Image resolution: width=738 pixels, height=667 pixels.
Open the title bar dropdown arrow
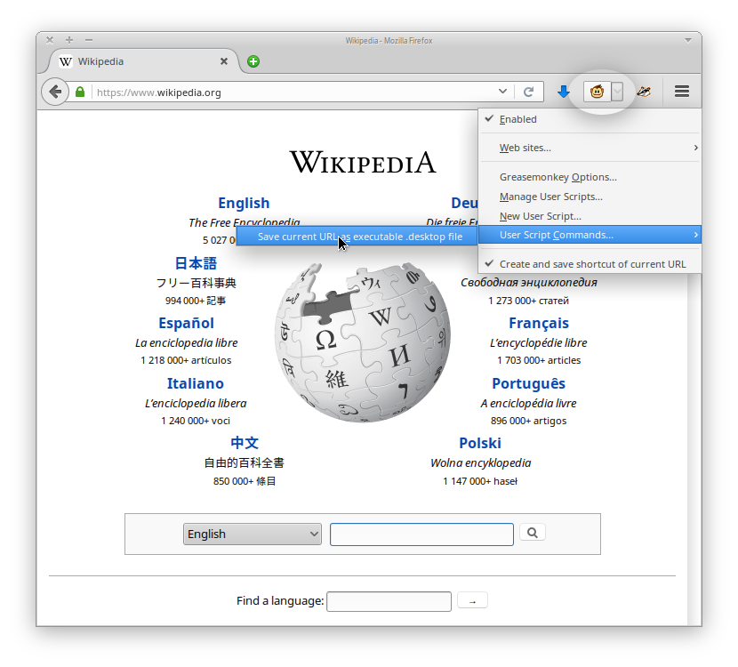point(687,41)
